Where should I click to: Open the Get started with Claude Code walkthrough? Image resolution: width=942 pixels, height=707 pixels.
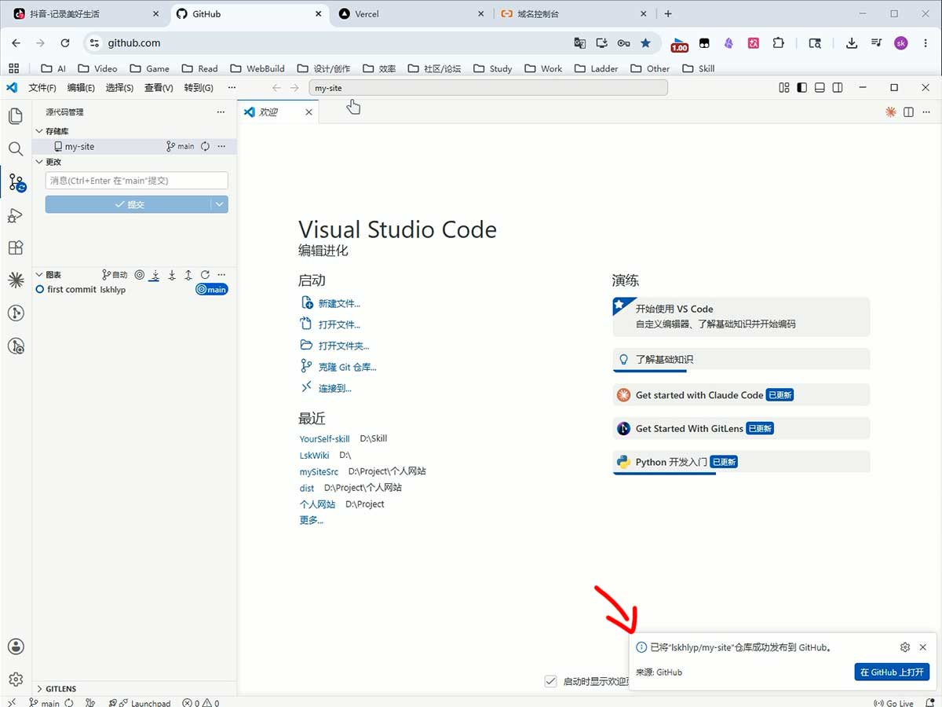[741, 395]
